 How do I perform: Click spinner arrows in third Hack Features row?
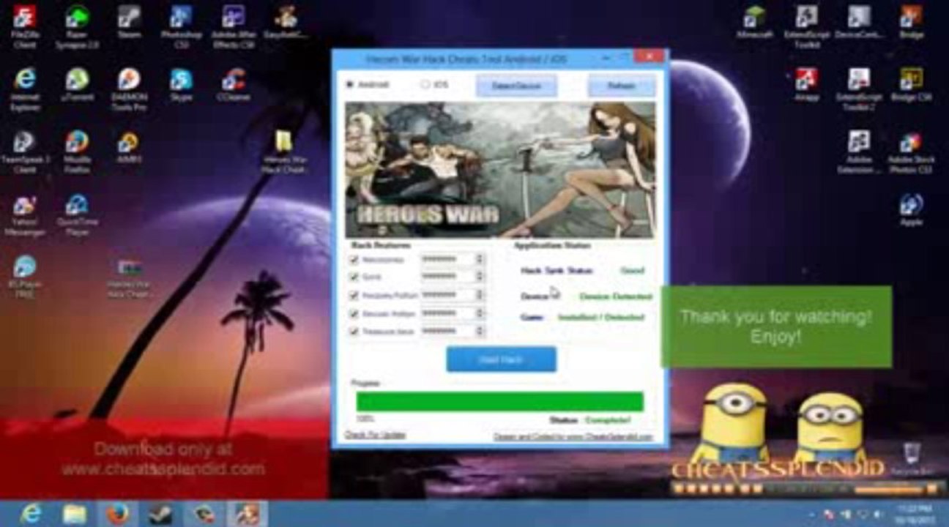[x=480, y=295]
